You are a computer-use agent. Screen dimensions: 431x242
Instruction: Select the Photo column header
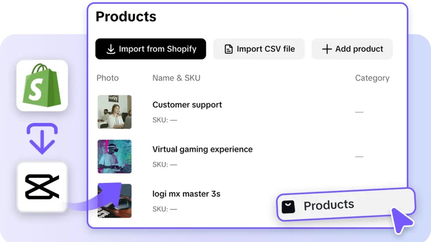tap(107, 78)
